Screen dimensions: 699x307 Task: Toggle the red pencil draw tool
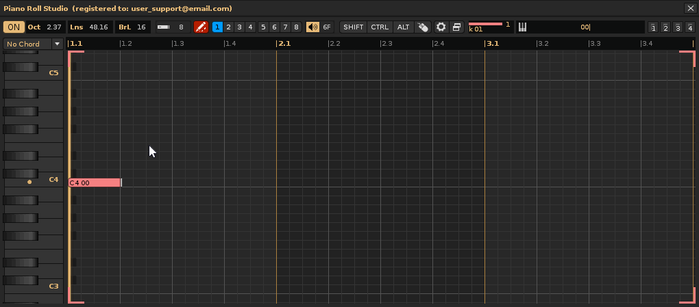click(201, 27)
